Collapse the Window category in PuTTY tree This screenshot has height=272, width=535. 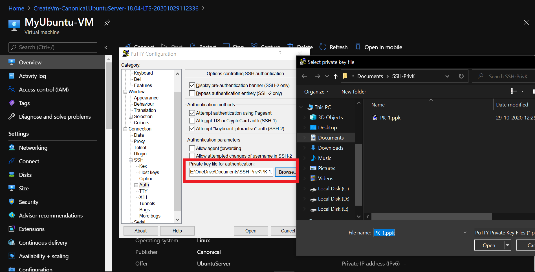125,92
